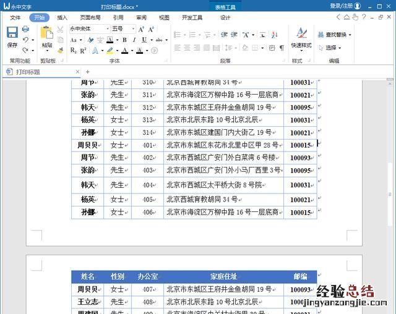Click the Shading paint bucket icon
The height and width of the screenshot is (314, 396).
tap(245, 48)
